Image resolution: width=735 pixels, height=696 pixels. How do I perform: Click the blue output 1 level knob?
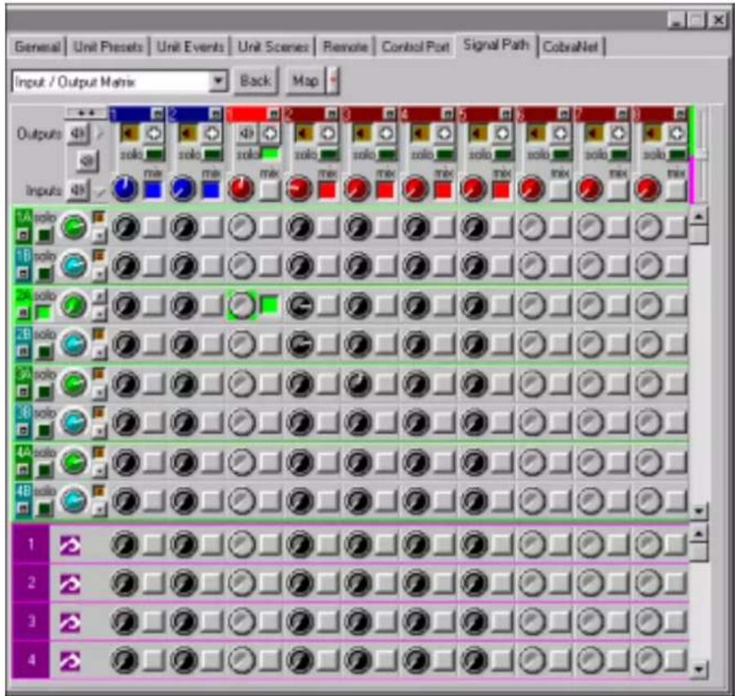tap(125, 188)
